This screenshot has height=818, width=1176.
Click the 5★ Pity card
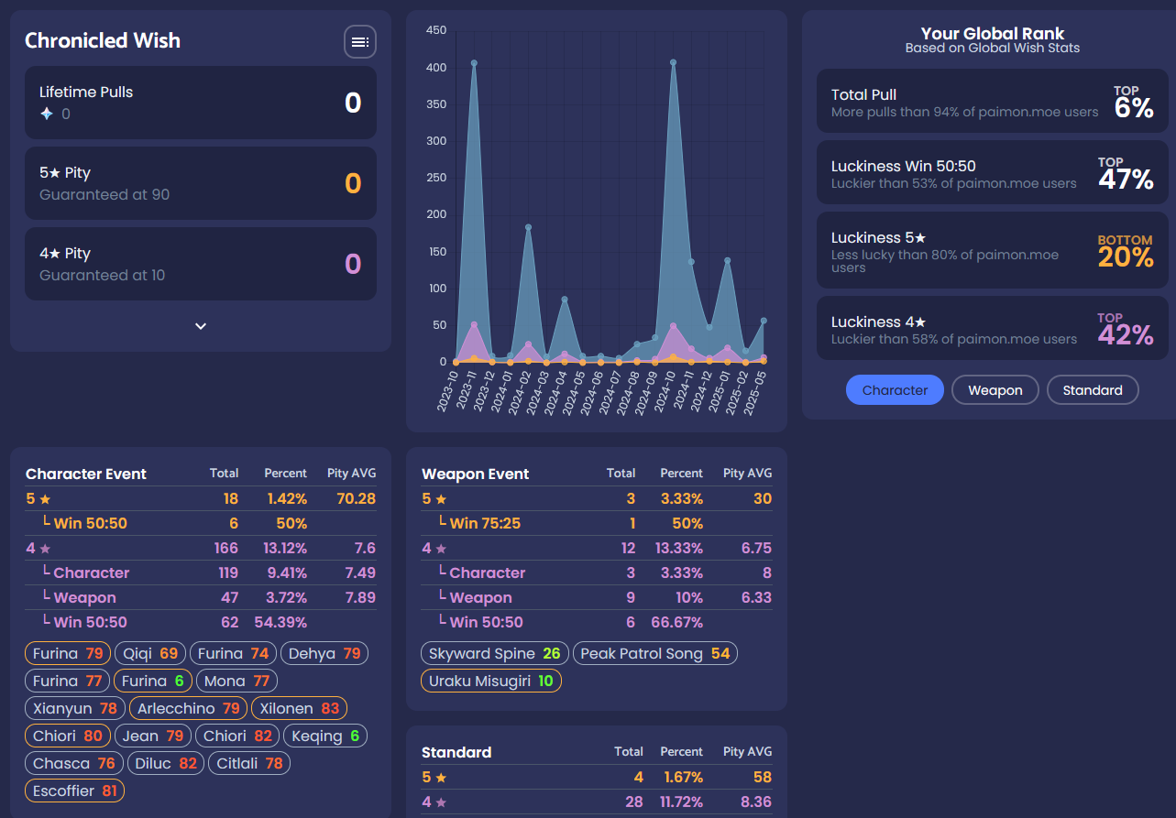[201, 183]
